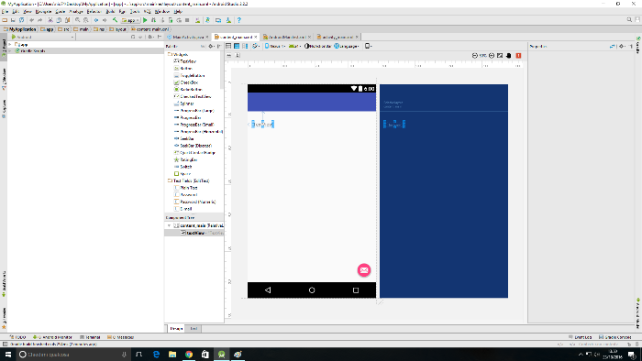This screenshot has width=642, height=361.
Task: Open the screen orientation dropdown in designer
Action: (x=256, y=46)
